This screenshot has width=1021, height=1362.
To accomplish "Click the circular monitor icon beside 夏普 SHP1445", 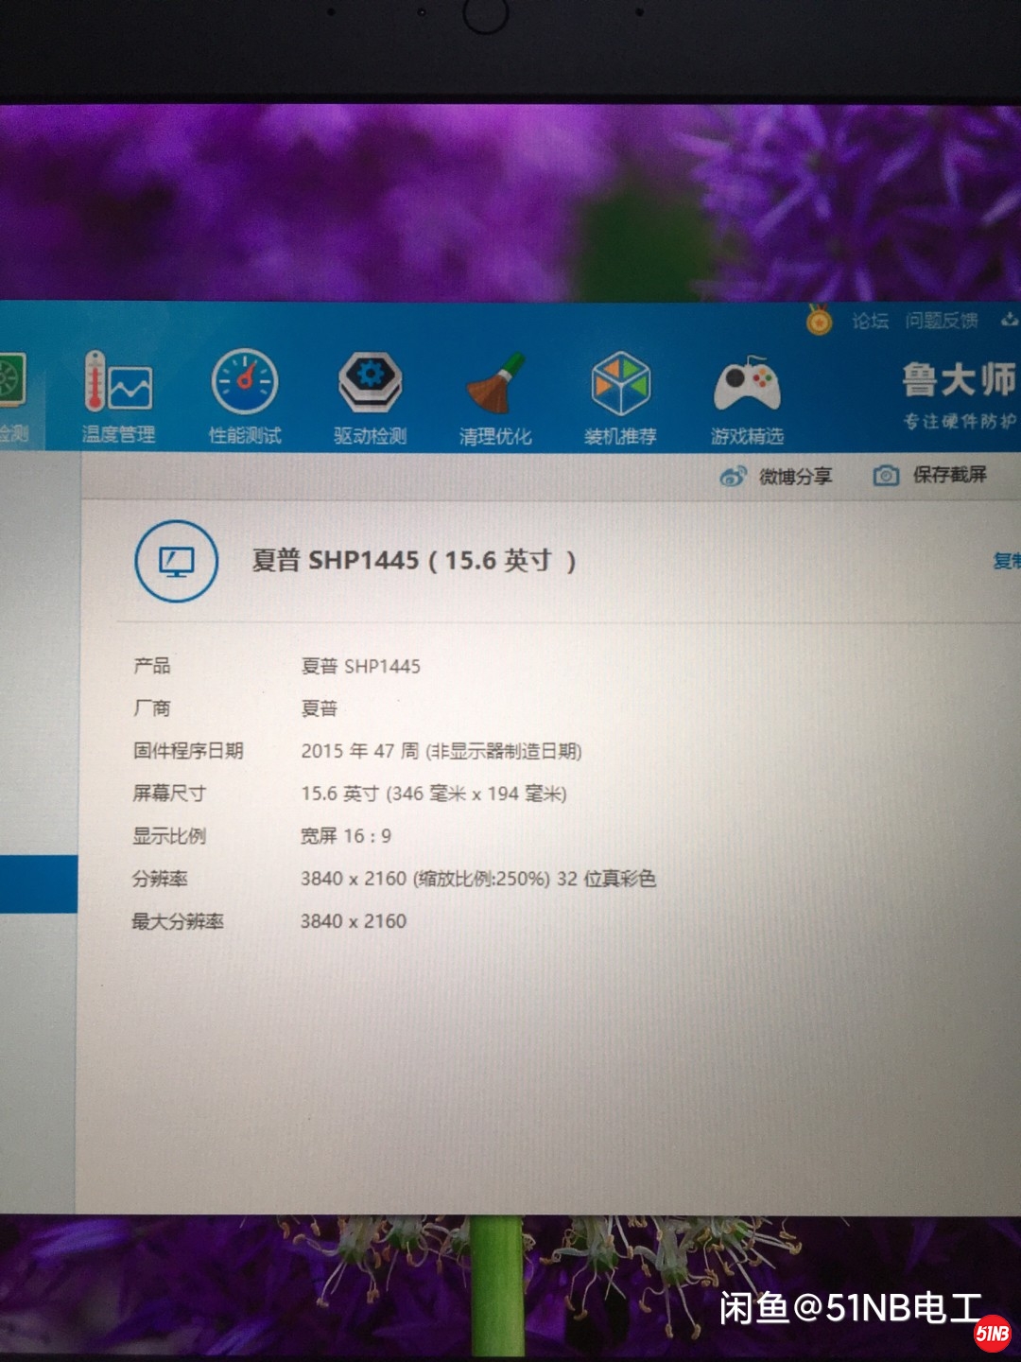I will (177, 561).
